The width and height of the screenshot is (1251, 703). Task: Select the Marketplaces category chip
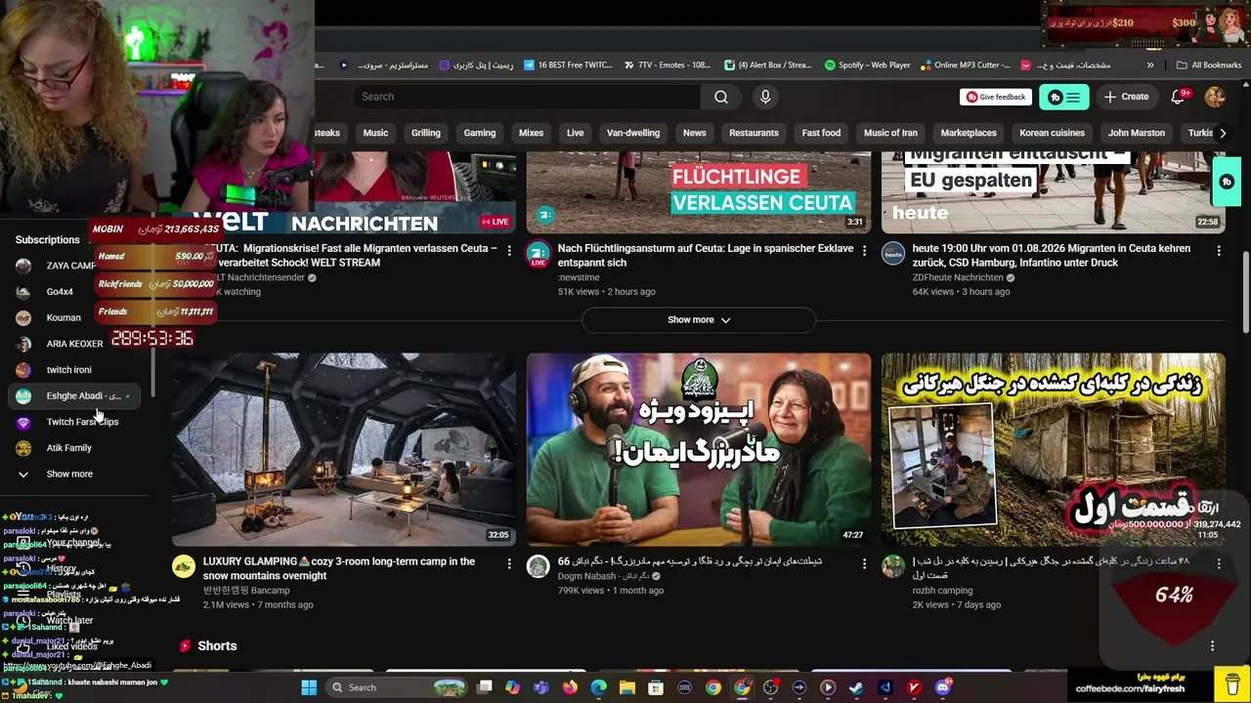[969, 133]
